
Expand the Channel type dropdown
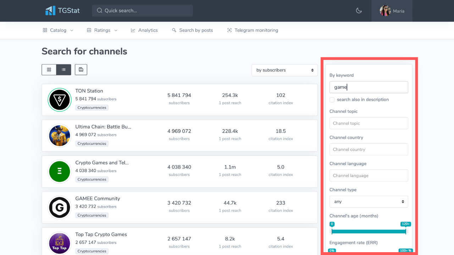click(x=369, y=202)
